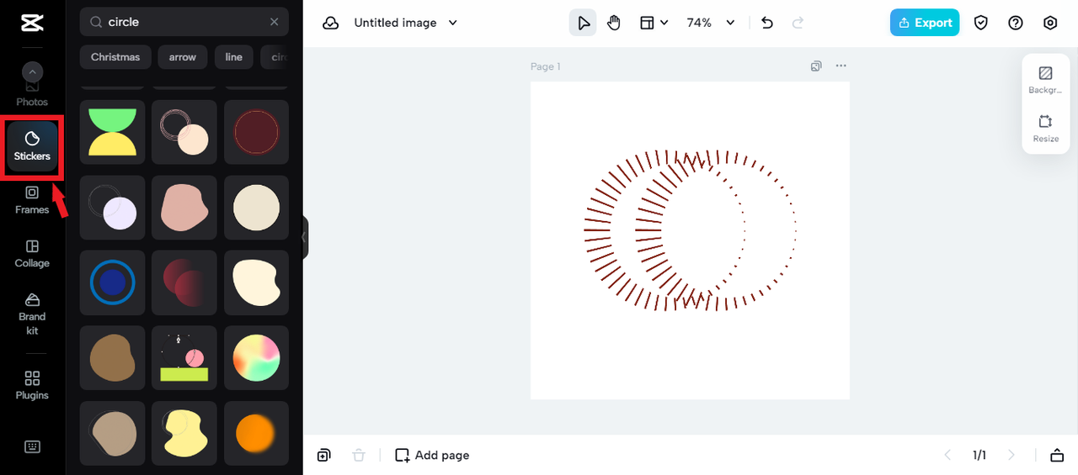Screen dimensions: 1078x475
Task: Open the settings hexagon icon
Action: click(x=1050, y=23)
